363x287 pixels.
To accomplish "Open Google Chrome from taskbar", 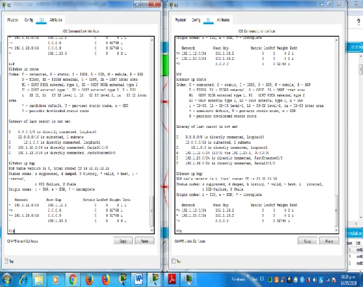I will point(73,280).
